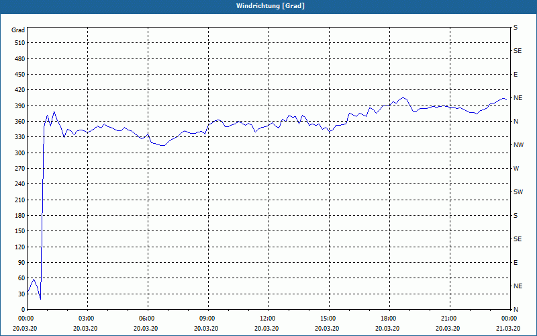Click the NW compass label
This screenshot has height=336, width=537.
518,145
